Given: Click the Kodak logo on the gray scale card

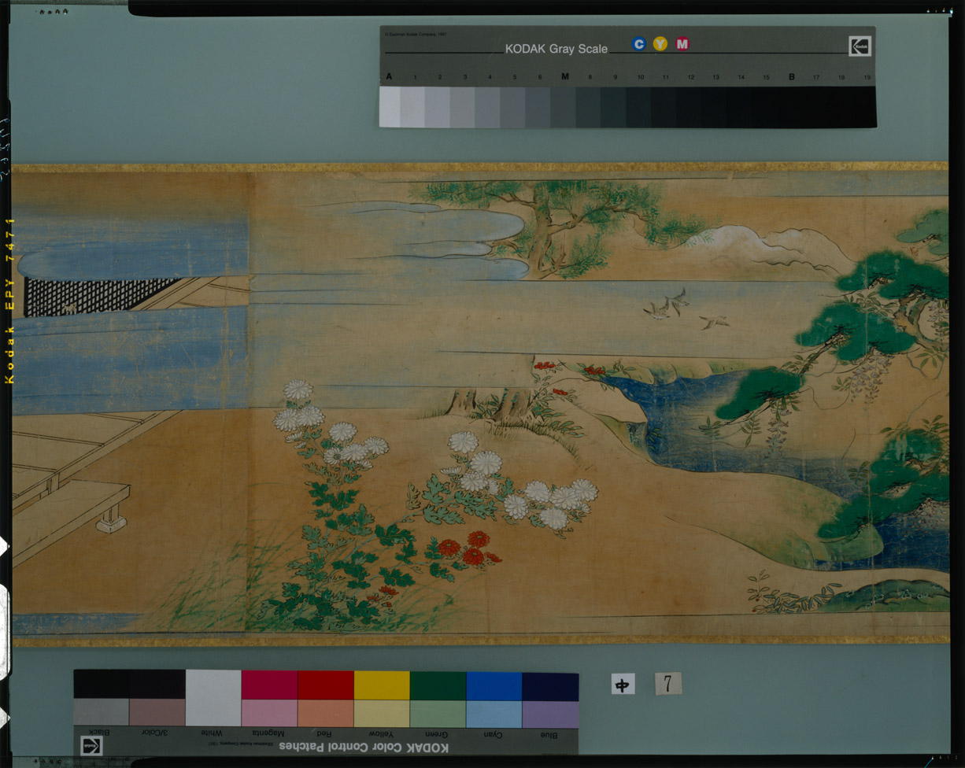Looking at the screenshot, I should coord(860,46).
